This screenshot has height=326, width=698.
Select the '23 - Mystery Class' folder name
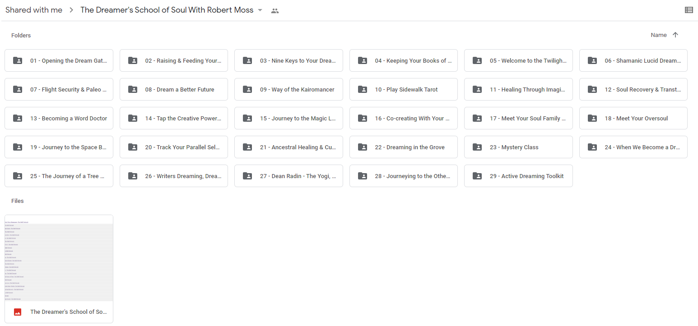[x=514, y=147]
